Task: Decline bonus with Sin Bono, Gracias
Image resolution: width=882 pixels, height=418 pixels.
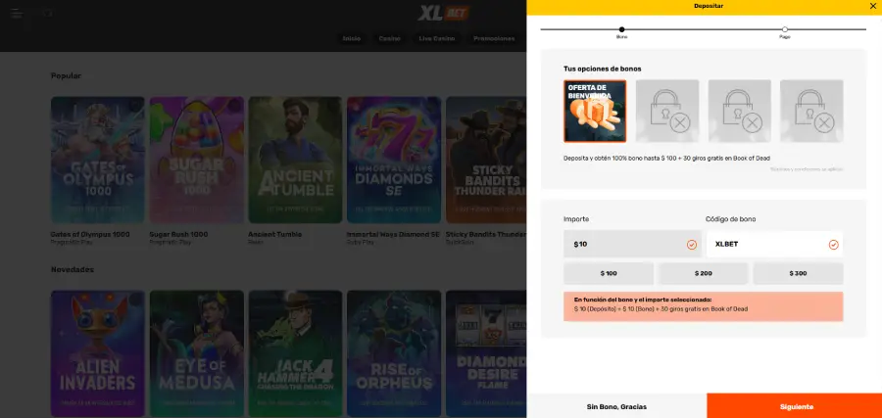Action: [x=616, y=406]
